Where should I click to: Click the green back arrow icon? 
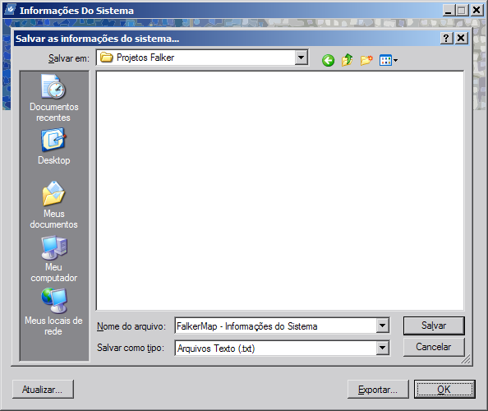(328, 60)
